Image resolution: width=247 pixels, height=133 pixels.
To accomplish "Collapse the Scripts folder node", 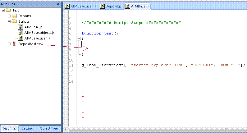I will coord(9,21).
